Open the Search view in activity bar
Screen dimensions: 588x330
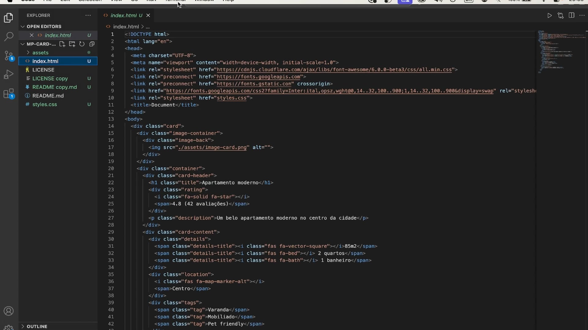pos(9,37)
